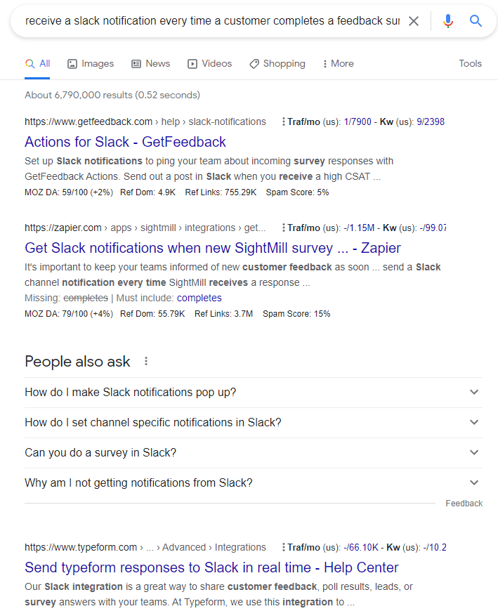498x611 pixels.
Task: Open the three-dot menu beside Typeform Traf/mo
Action: (x=283, y=548)
